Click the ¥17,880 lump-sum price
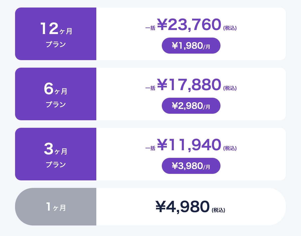This screenshot has width=301, height=236. [x=189, y=85]
